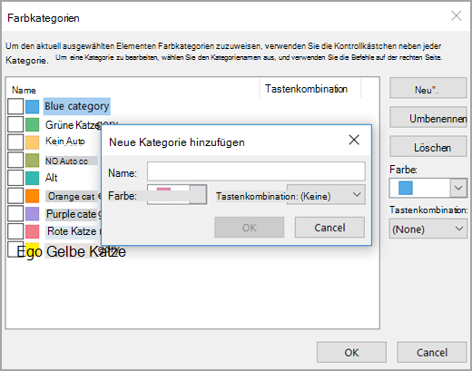The width and height of the screenshot is (472, 371).
Task: Click the teal swatch beside Alt
Action: (33, 178)
